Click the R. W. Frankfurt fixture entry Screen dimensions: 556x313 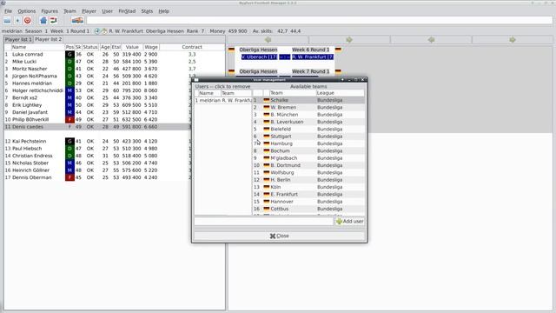313,57
